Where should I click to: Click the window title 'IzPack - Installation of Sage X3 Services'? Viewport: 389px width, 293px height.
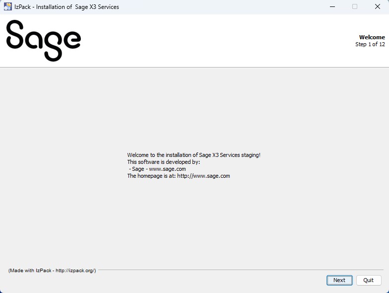tap(66, 7)
